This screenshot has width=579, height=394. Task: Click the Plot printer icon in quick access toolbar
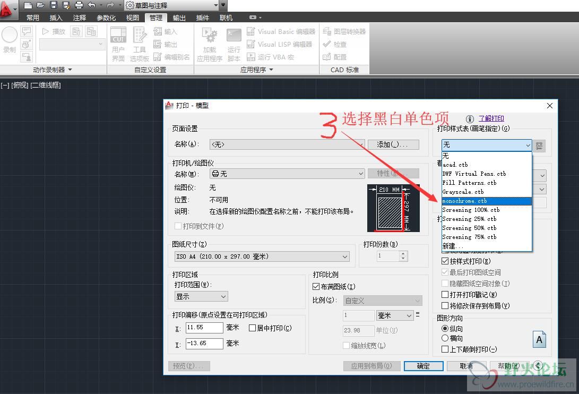click(x=79, y=5)
